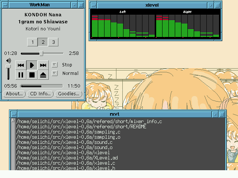Maximize the rxvt window

[222, 115]
